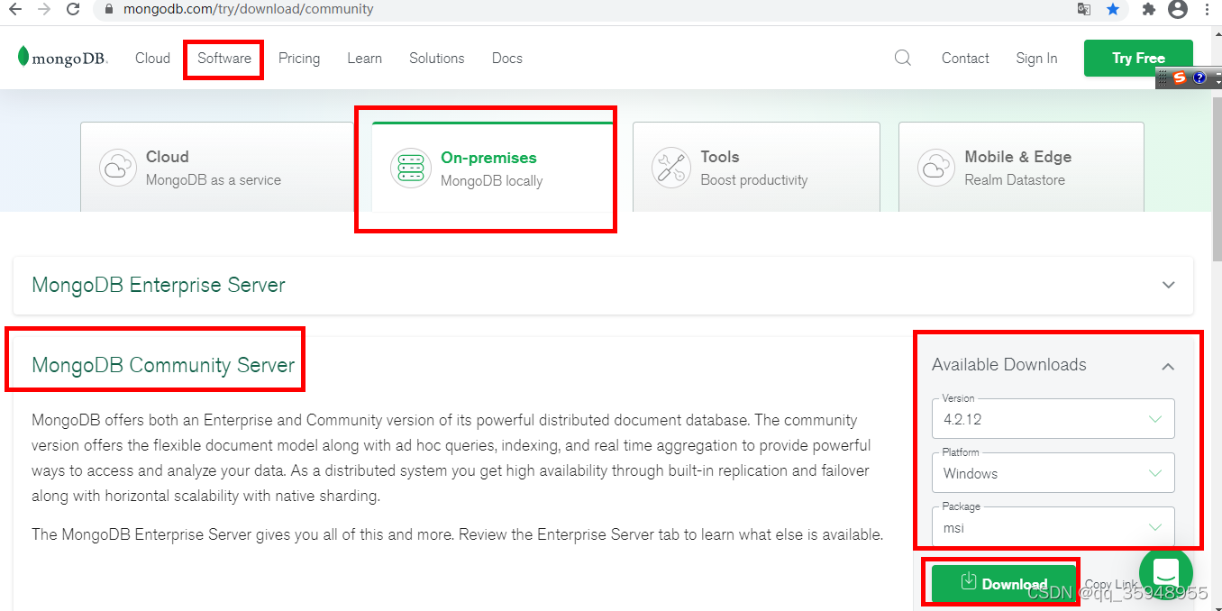Open the Sign In link
The width and height of the screenshot is (1222, 611).
(x=1036, y=59)
